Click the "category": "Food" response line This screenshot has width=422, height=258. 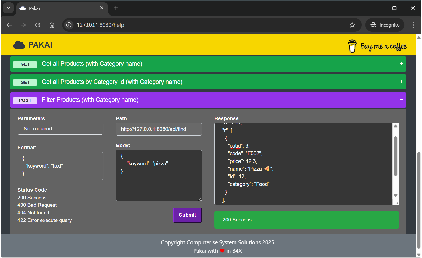tap(249, 184)
